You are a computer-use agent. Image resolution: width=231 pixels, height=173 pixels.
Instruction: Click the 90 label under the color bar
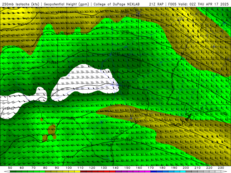tap(57, 168)
